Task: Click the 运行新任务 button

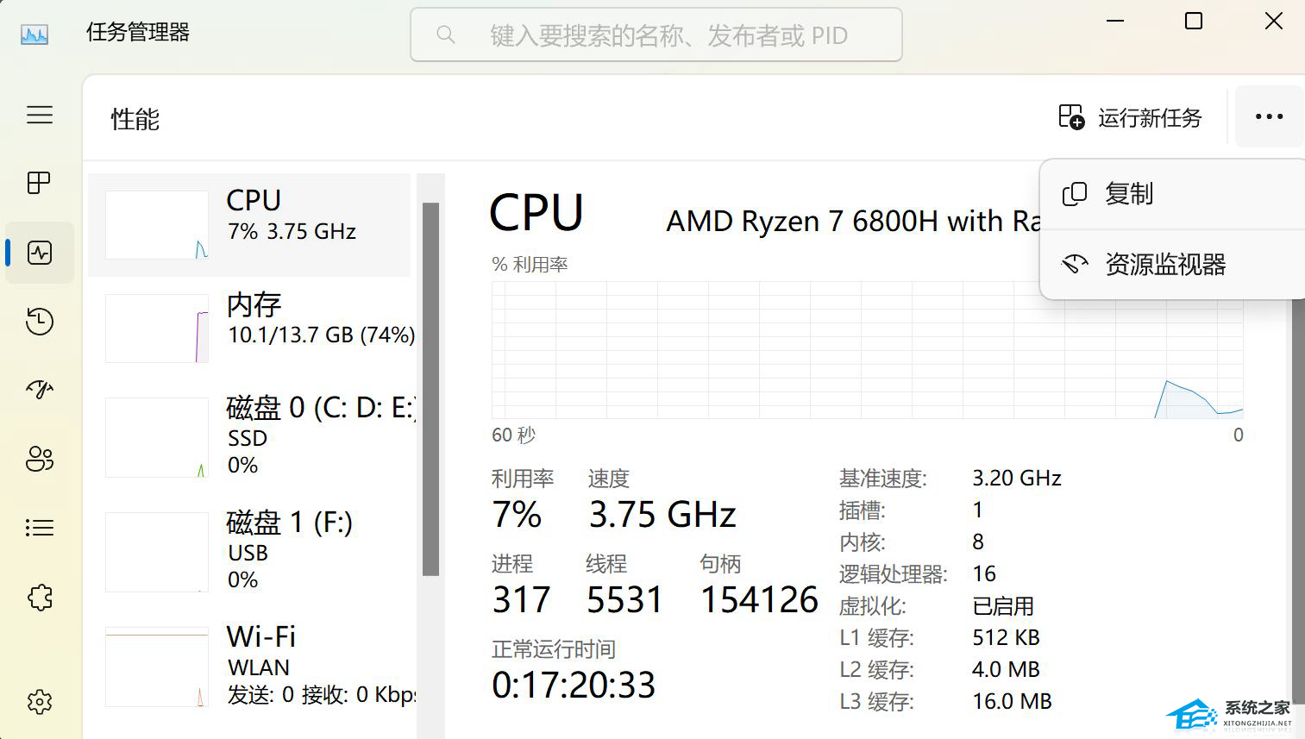Action: point(1130,117)
